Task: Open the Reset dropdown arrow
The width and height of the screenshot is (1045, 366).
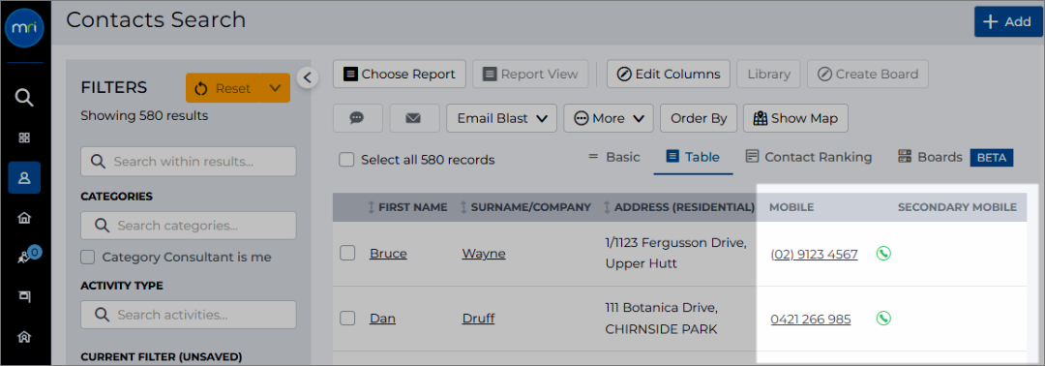Action: click(x=275, y=88)
